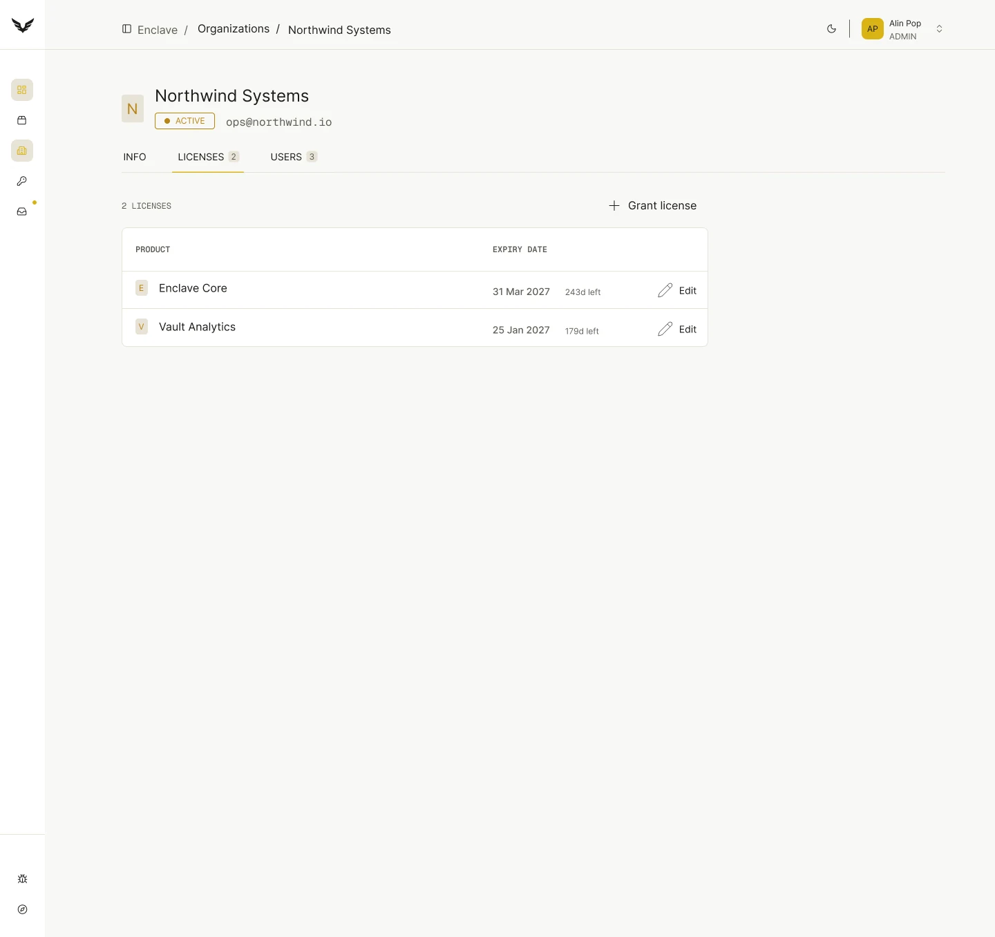Click the PRODUCT column header
Screen dimensions: 995x937
tap(153, 249)
